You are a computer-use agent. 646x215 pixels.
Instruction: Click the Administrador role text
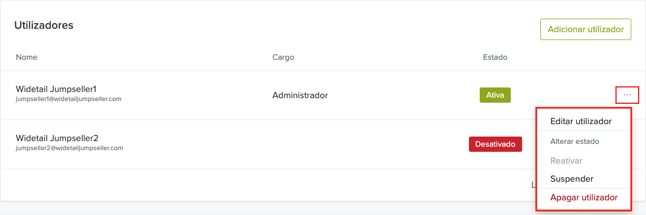(x=300, y=95)
